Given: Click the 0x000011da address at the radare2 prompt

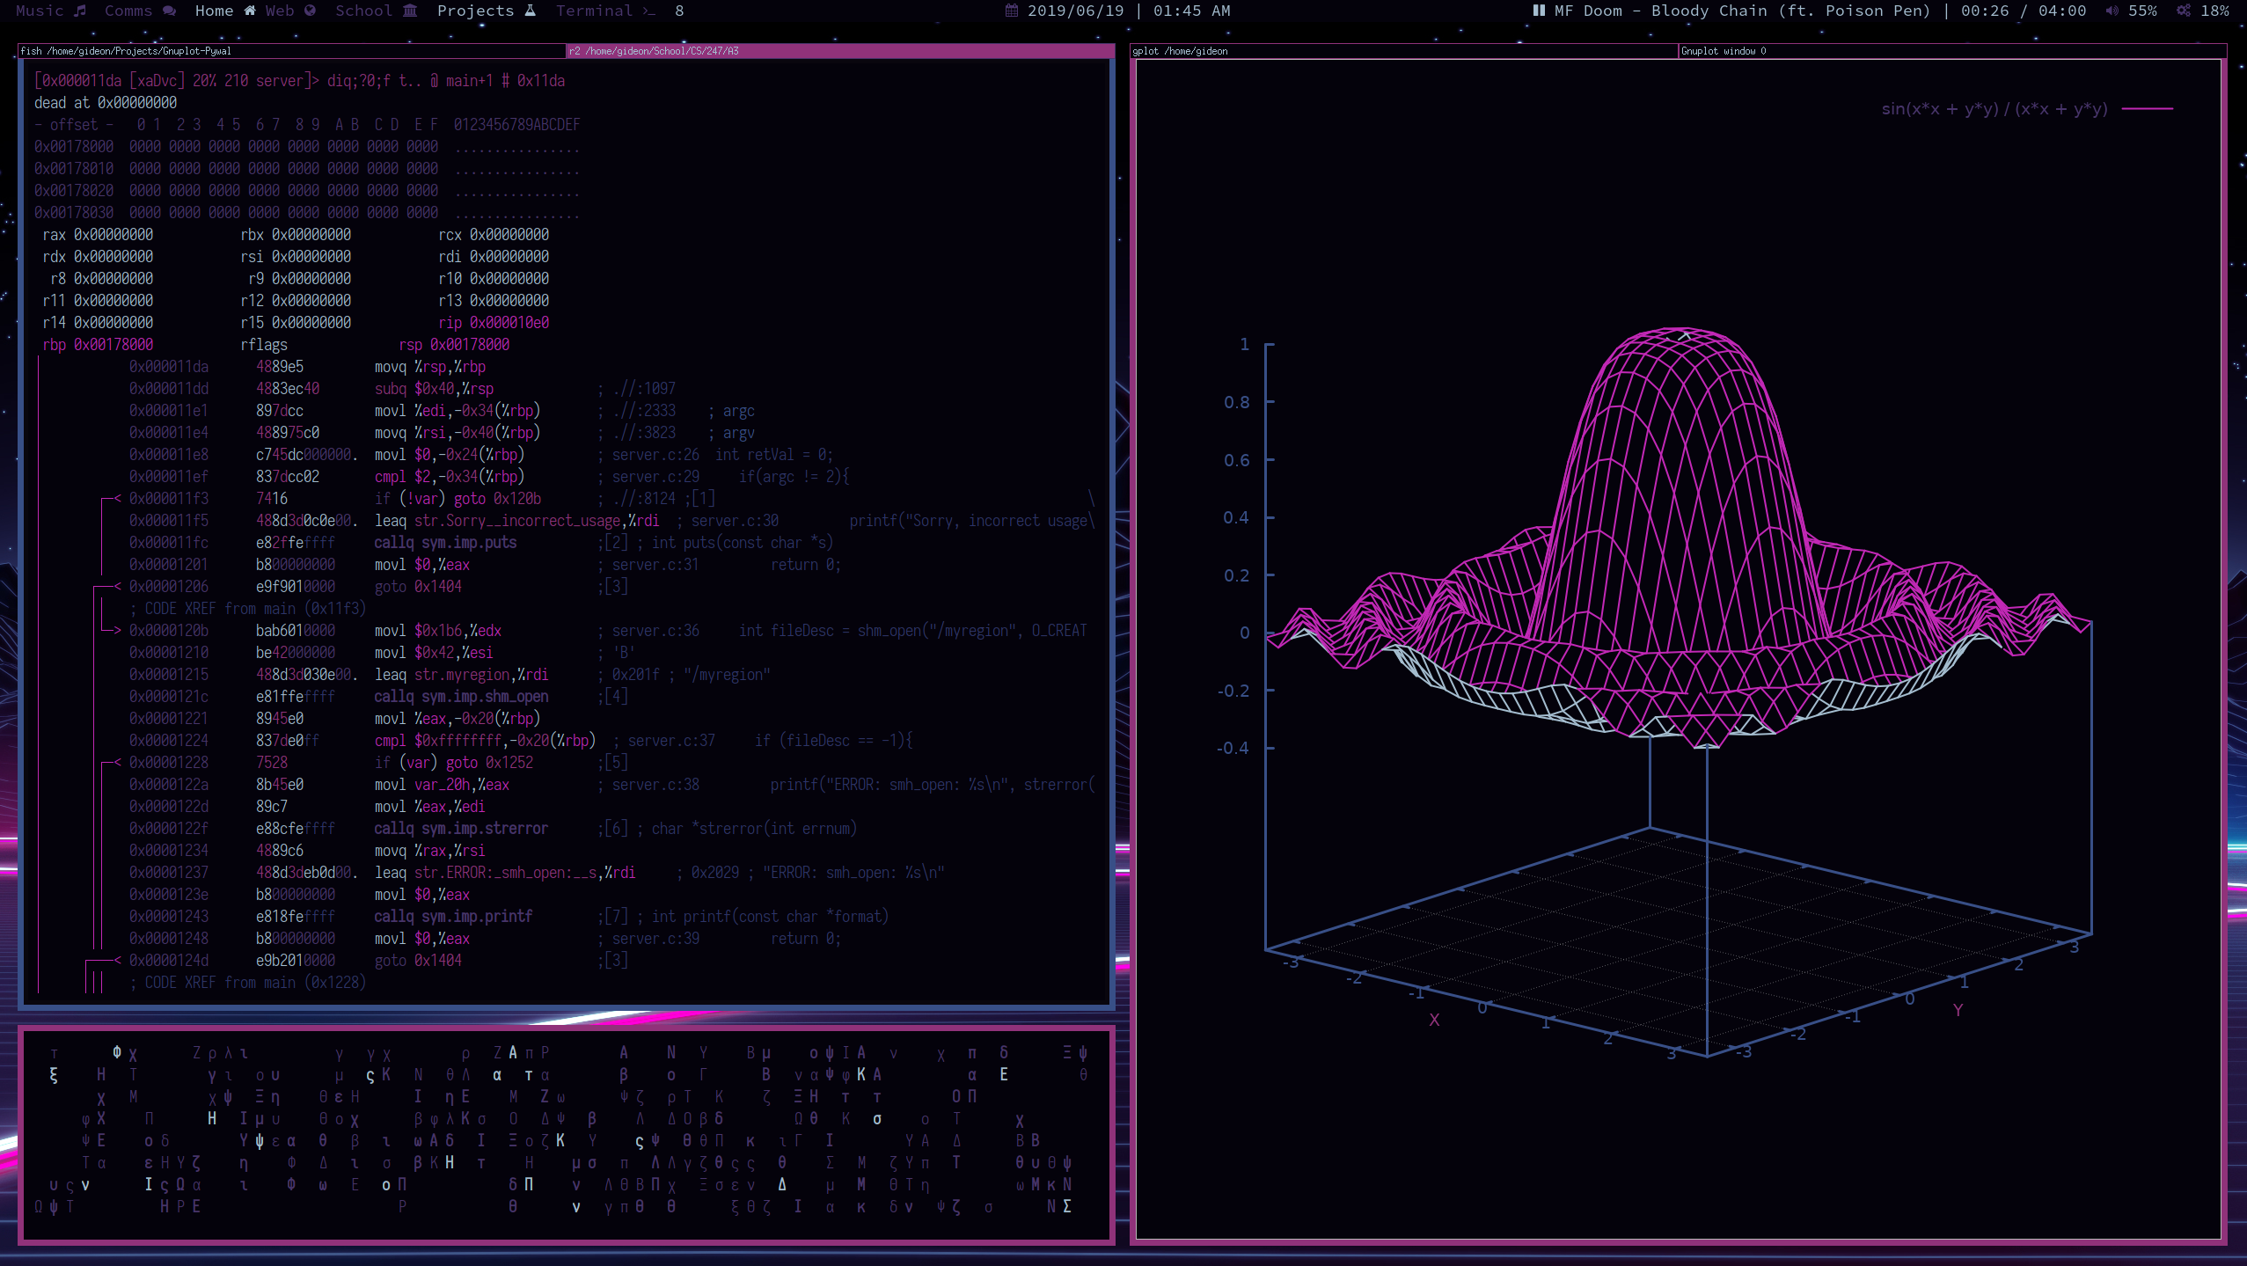Looking at the screenshot, I should [83, 81].
